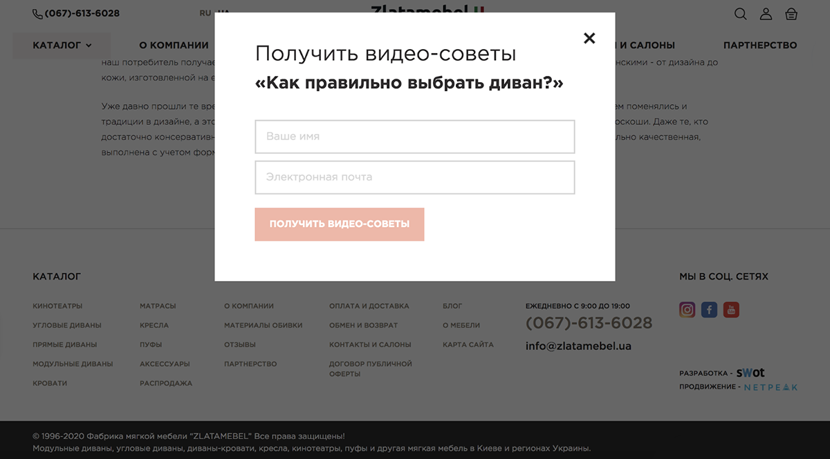Open the Facebook social link
The height and width of the screenshot is (459, 830).
pyautogui.click(x=709, y=310)
